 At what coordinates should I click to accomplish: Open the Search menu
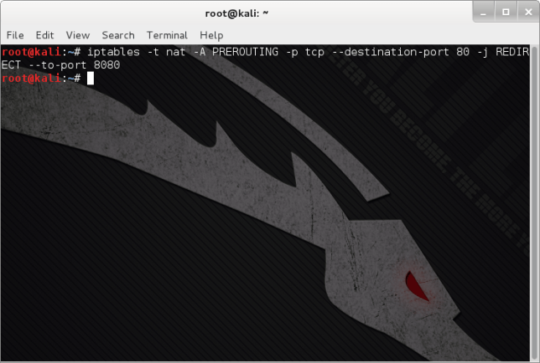click(118, 35)
